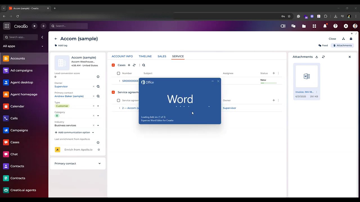
Task: Click the New status progress bar
Action: (268, 83)
